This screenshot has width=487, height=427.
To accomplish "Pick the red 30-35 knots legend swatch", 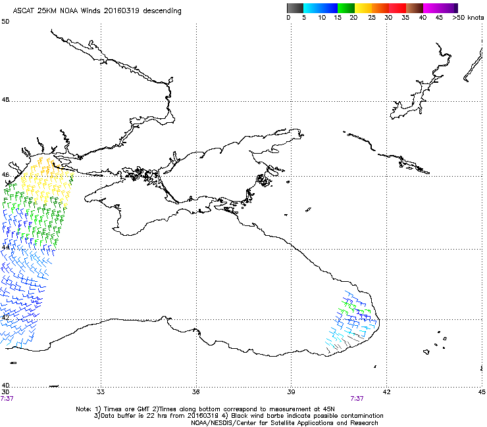I will point(397,8).
